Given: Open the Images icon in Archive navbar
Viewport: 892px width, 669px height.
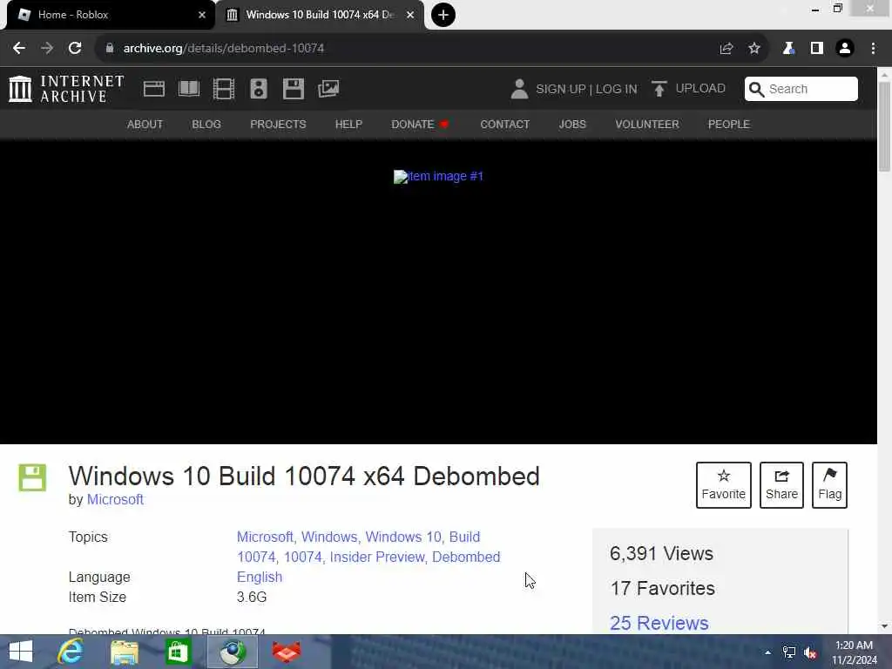Looking at the screenshot, I should tap(328, 89).
